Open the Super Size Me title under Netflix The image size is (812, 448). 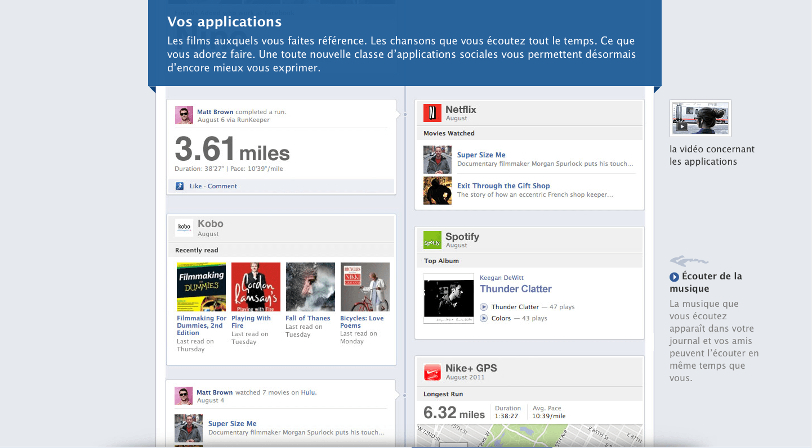(x=481, y=155)
